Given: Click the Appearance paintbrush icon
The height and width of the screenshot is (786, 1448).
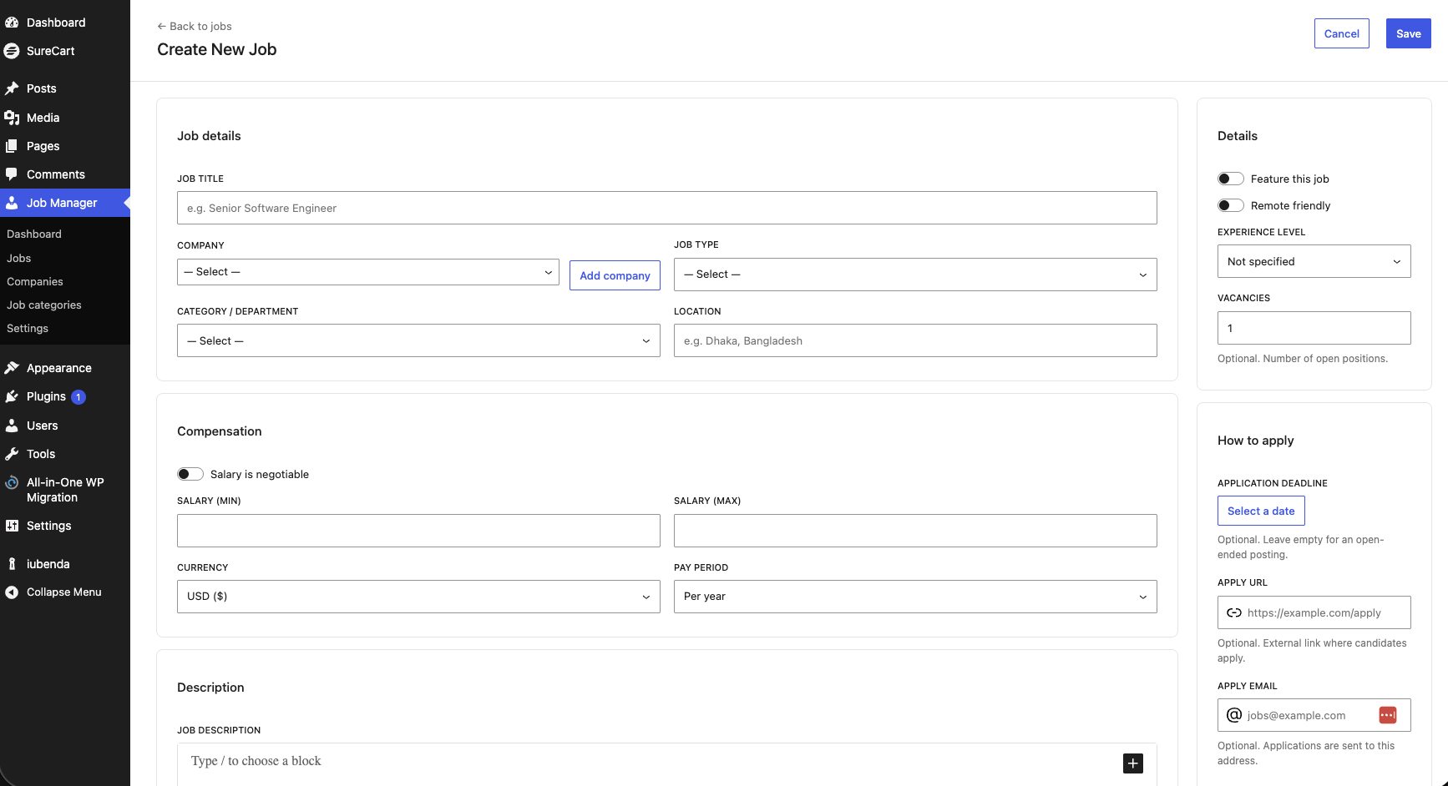Looking at the screenshot, I should point(12,368).
